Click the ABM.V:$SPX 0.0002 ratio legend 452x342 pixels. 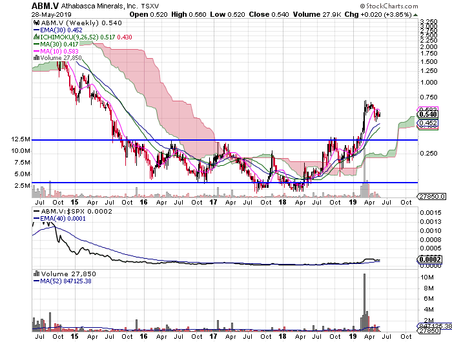pos(74,211)
